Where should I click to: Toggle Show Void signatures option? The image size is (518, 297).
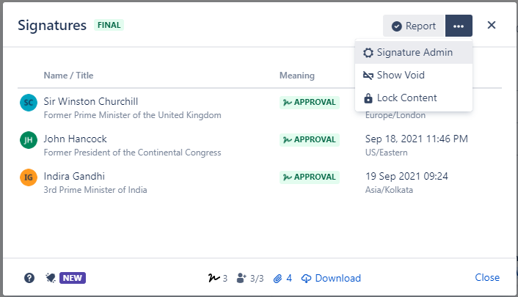point(400,75)
